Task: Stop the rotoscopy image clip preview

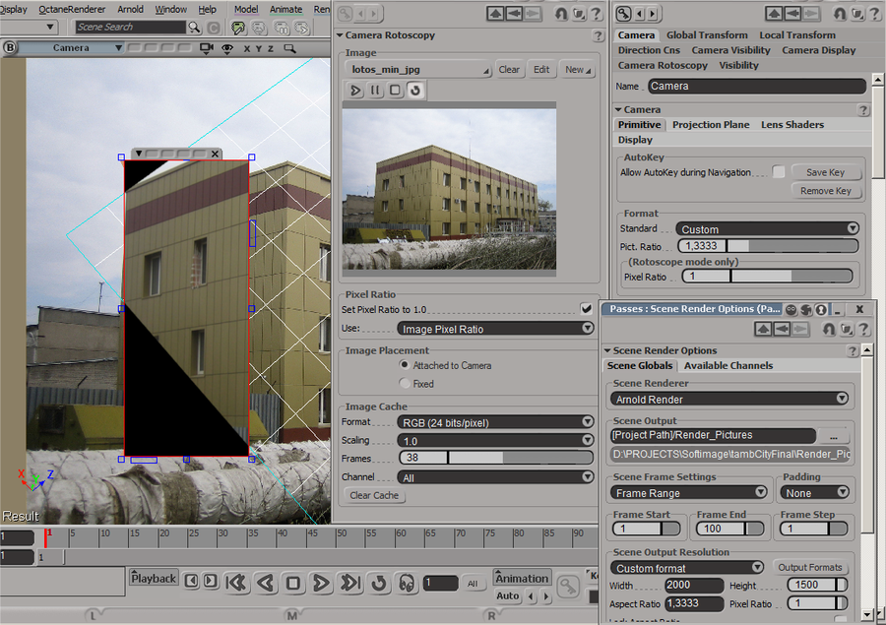Action: coord(395,90)
